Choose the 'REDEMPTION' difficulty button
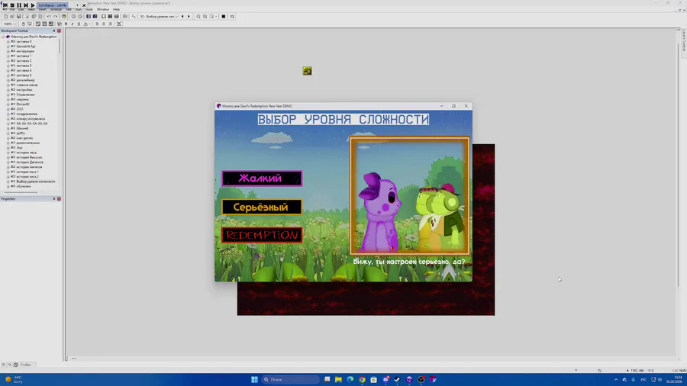 [262, 235]
